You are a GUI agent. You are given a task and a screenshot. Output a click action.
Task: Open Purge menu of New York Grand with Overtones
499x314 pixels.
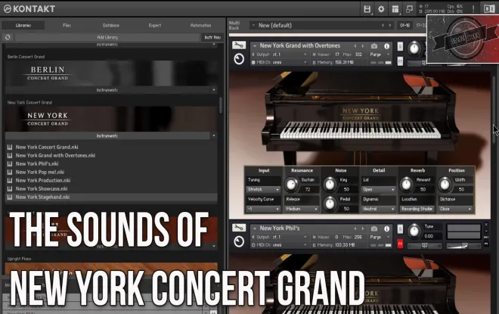click(380, 54)
